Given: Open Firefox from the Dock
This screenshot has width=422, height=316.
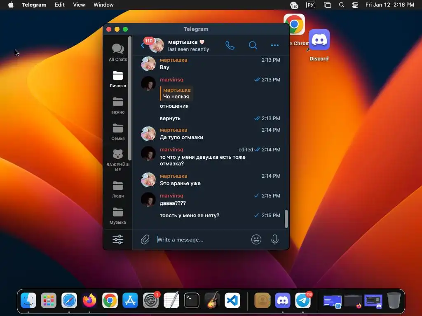Looking at the screenshot, I should [89, 300].
